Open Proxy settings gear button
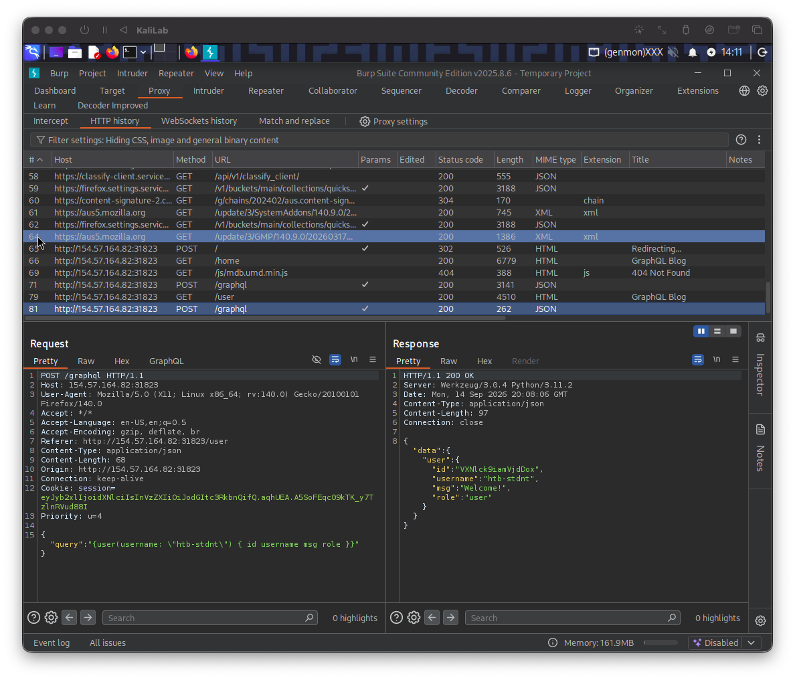Screen dimensions: 795x680 (393, 121)
